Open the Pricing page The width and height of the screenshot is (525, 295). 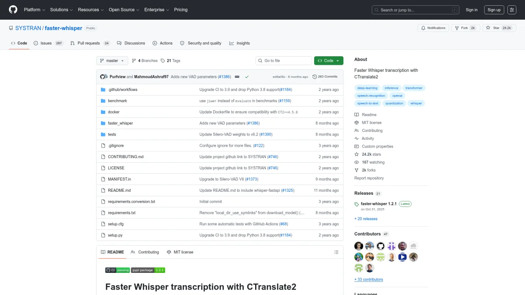(x=180, y=10)
